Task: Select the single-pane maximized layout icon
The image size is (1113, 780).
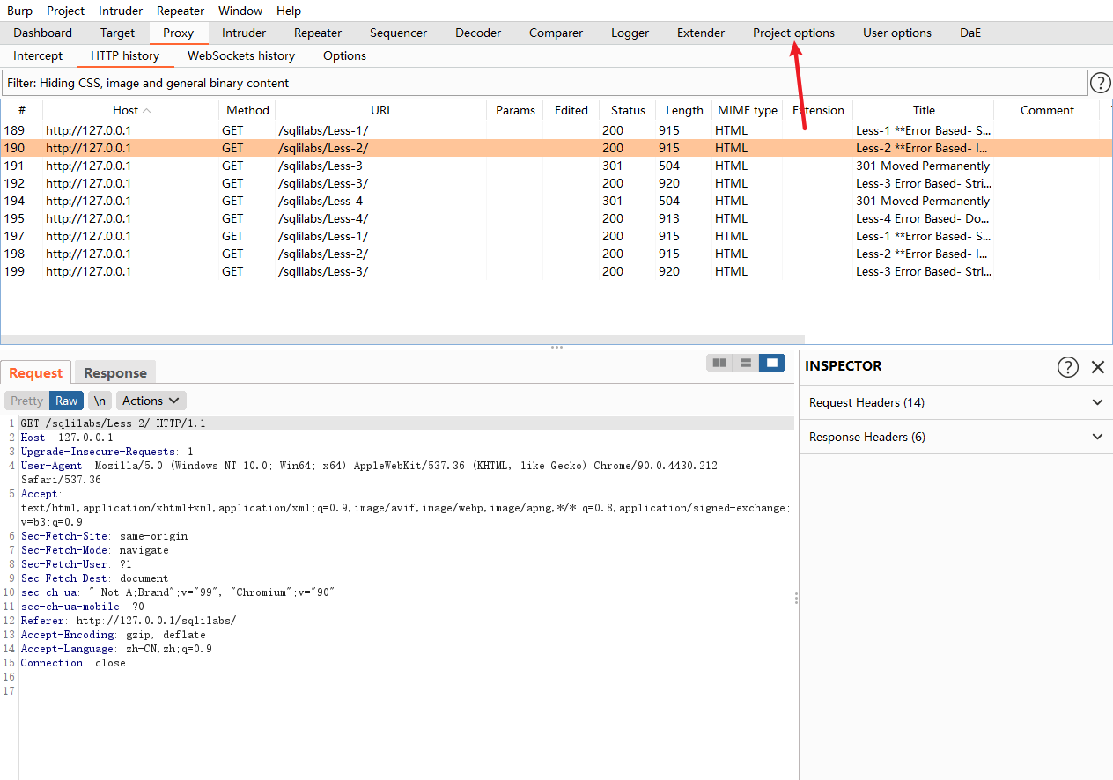Action: [x=772, y=363]
